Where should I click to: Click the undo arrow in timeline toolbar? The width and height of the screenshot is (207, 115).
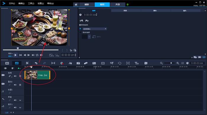pos(36,63)
